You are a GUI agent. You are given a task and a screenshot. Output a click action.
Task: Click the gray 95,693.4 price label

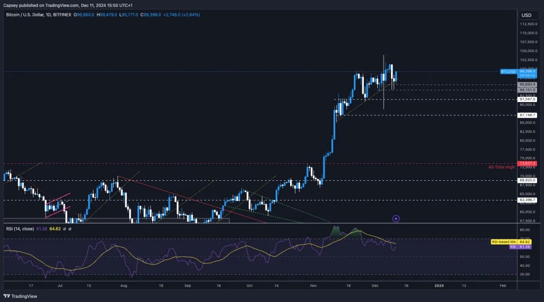(527, 85)
